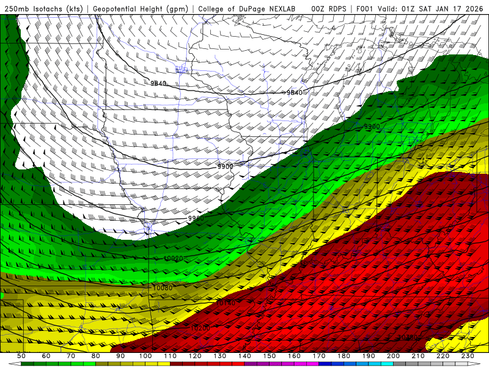The image size is (489, 367).
Task: Click the eastern 9840 label near Lake Michigan
Action: pyautogui.click(x=295, y=92)
